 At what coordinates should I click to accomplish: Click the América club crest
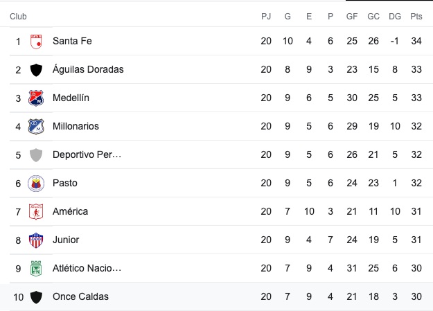pyautogui.click(x=36, y=212)
